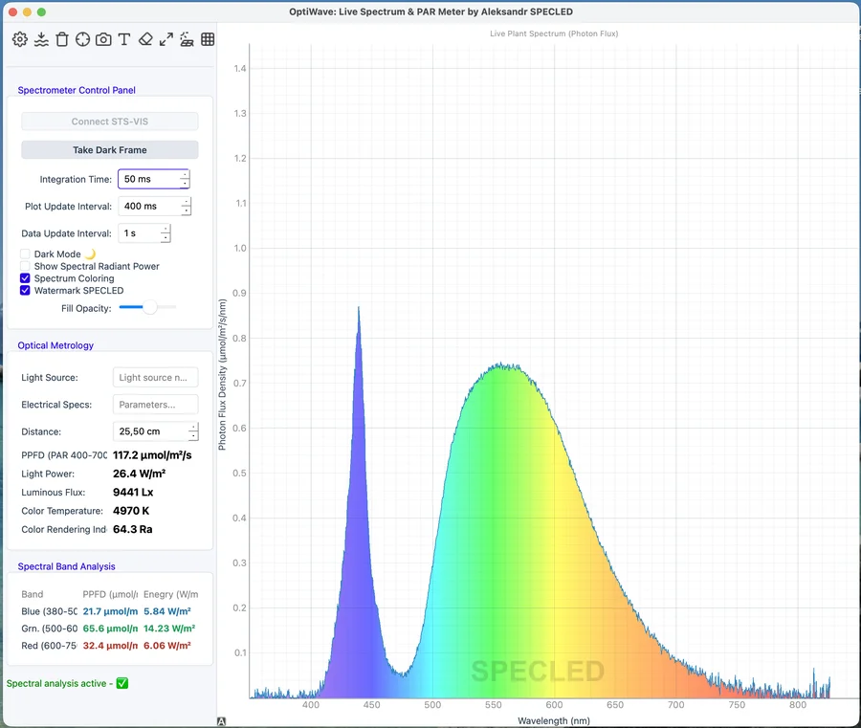Image resolution: width=861 pixels, height=728 pixels.
Task: Click Color Rendering value 64.3 Ra
Action: [x=132, y=529]
